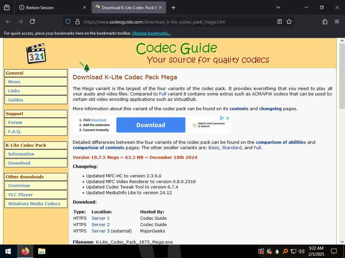Reload the current page

point(32,21)
